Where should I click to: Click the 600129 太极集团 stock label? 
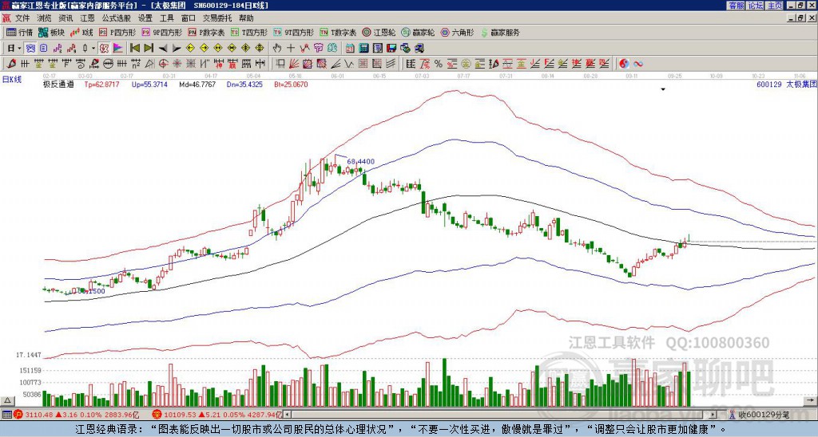[786, 84]
